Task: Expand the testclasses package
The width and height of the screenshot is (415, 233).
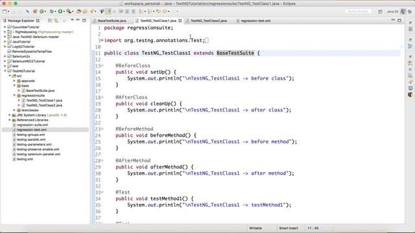Action: 14,110
